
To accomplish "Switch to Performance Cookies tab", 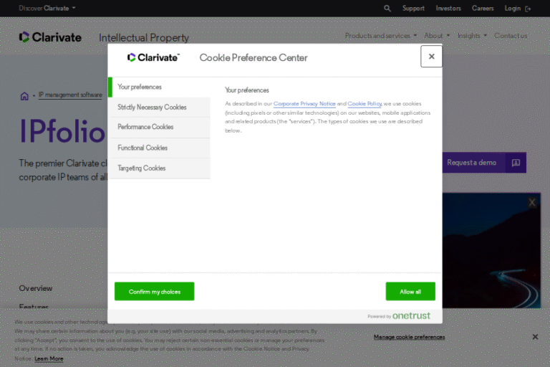I will coord(159,127).
